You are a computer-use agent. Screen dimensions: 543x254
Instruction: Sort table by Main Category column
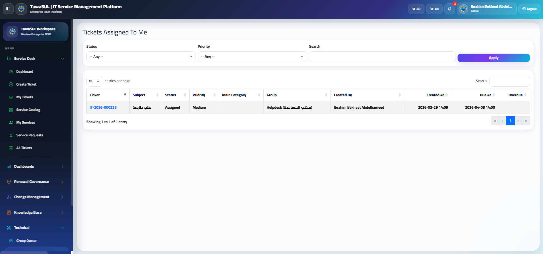(241, 95)
